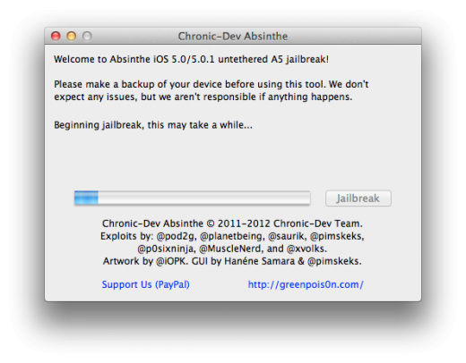Click the filled blue portion of progress bar
The image size is (466, 363).
pyautogui.click(x=86, y=198)
